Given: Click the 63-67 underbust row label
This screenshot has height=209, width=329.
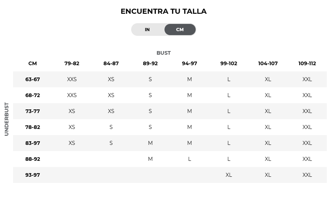Looking at the screenshot, I should click(33, 79).
